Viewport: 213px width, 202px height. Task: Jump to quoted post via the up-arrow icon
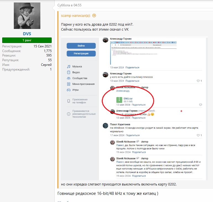94,16
